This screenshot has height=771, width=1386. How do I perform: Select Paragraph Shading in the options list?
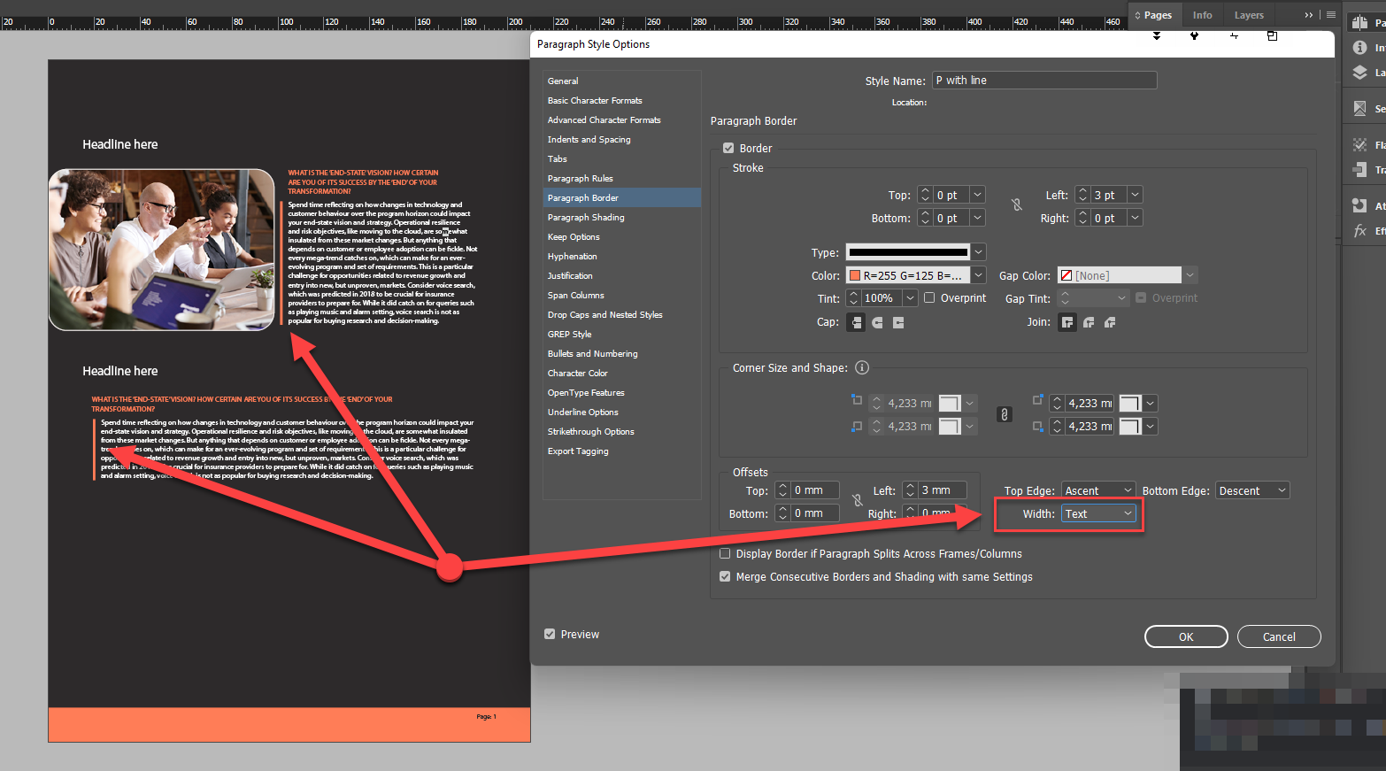[585, 217]
